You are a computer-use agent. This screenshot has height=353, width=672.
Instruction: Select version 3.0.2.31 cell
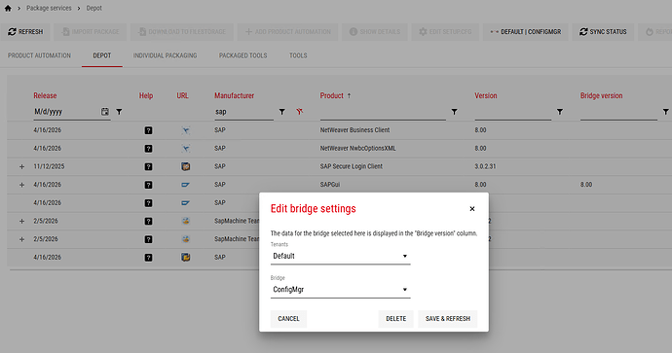click(485, 166)
